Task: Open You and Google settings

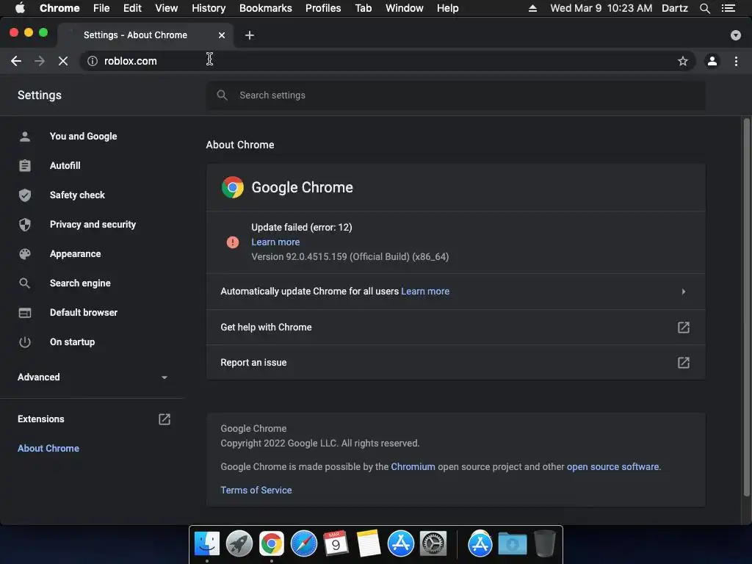Action: [84, 136]
